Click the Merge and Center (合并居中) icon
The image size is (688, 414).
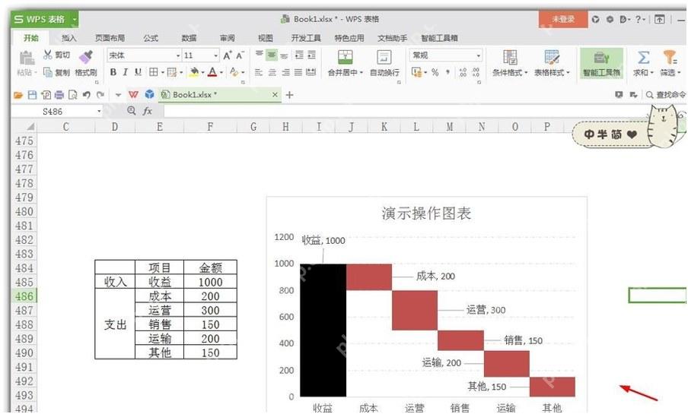(x=346, y=57)
